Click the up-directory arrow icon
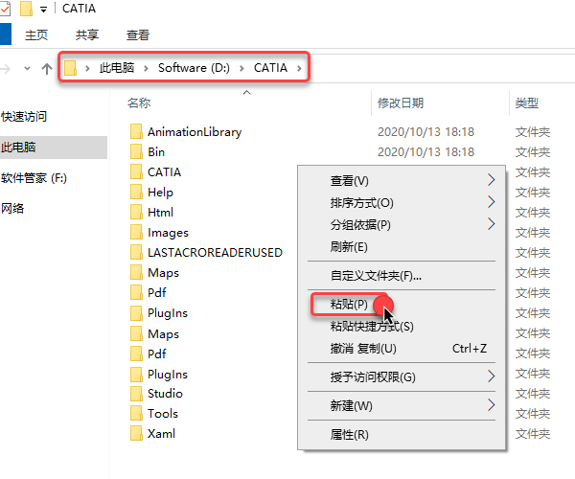This screenshot has width=575, height=479. (46, 68)
